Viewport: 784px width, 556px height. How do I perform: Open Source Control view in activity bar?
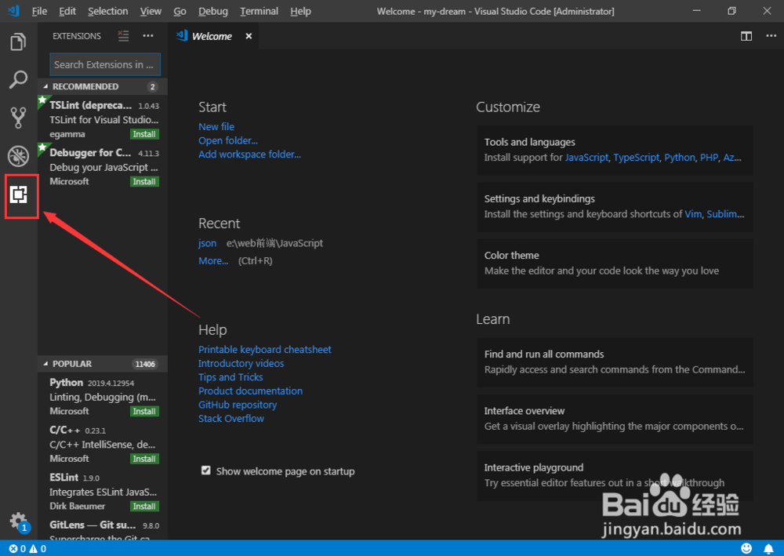(x=18, y=118)
